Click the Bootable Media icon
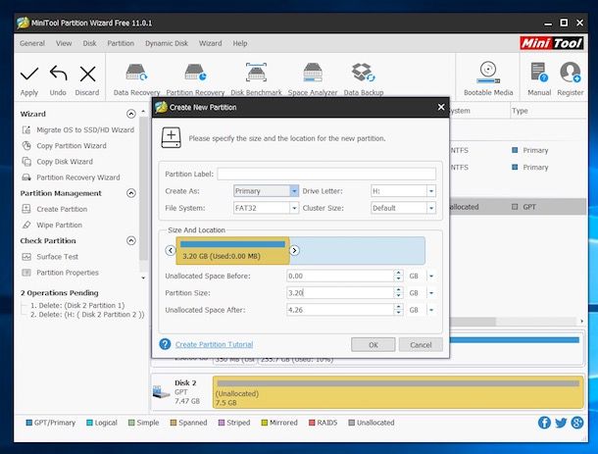The height and width of the screenshot is (454, 598). pyautogui.click(x=488, y=74)
